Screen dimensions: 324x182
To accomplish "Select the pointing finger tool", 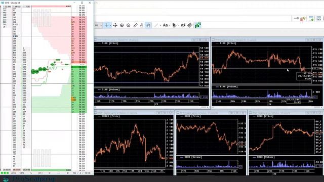I will point(142,25).
